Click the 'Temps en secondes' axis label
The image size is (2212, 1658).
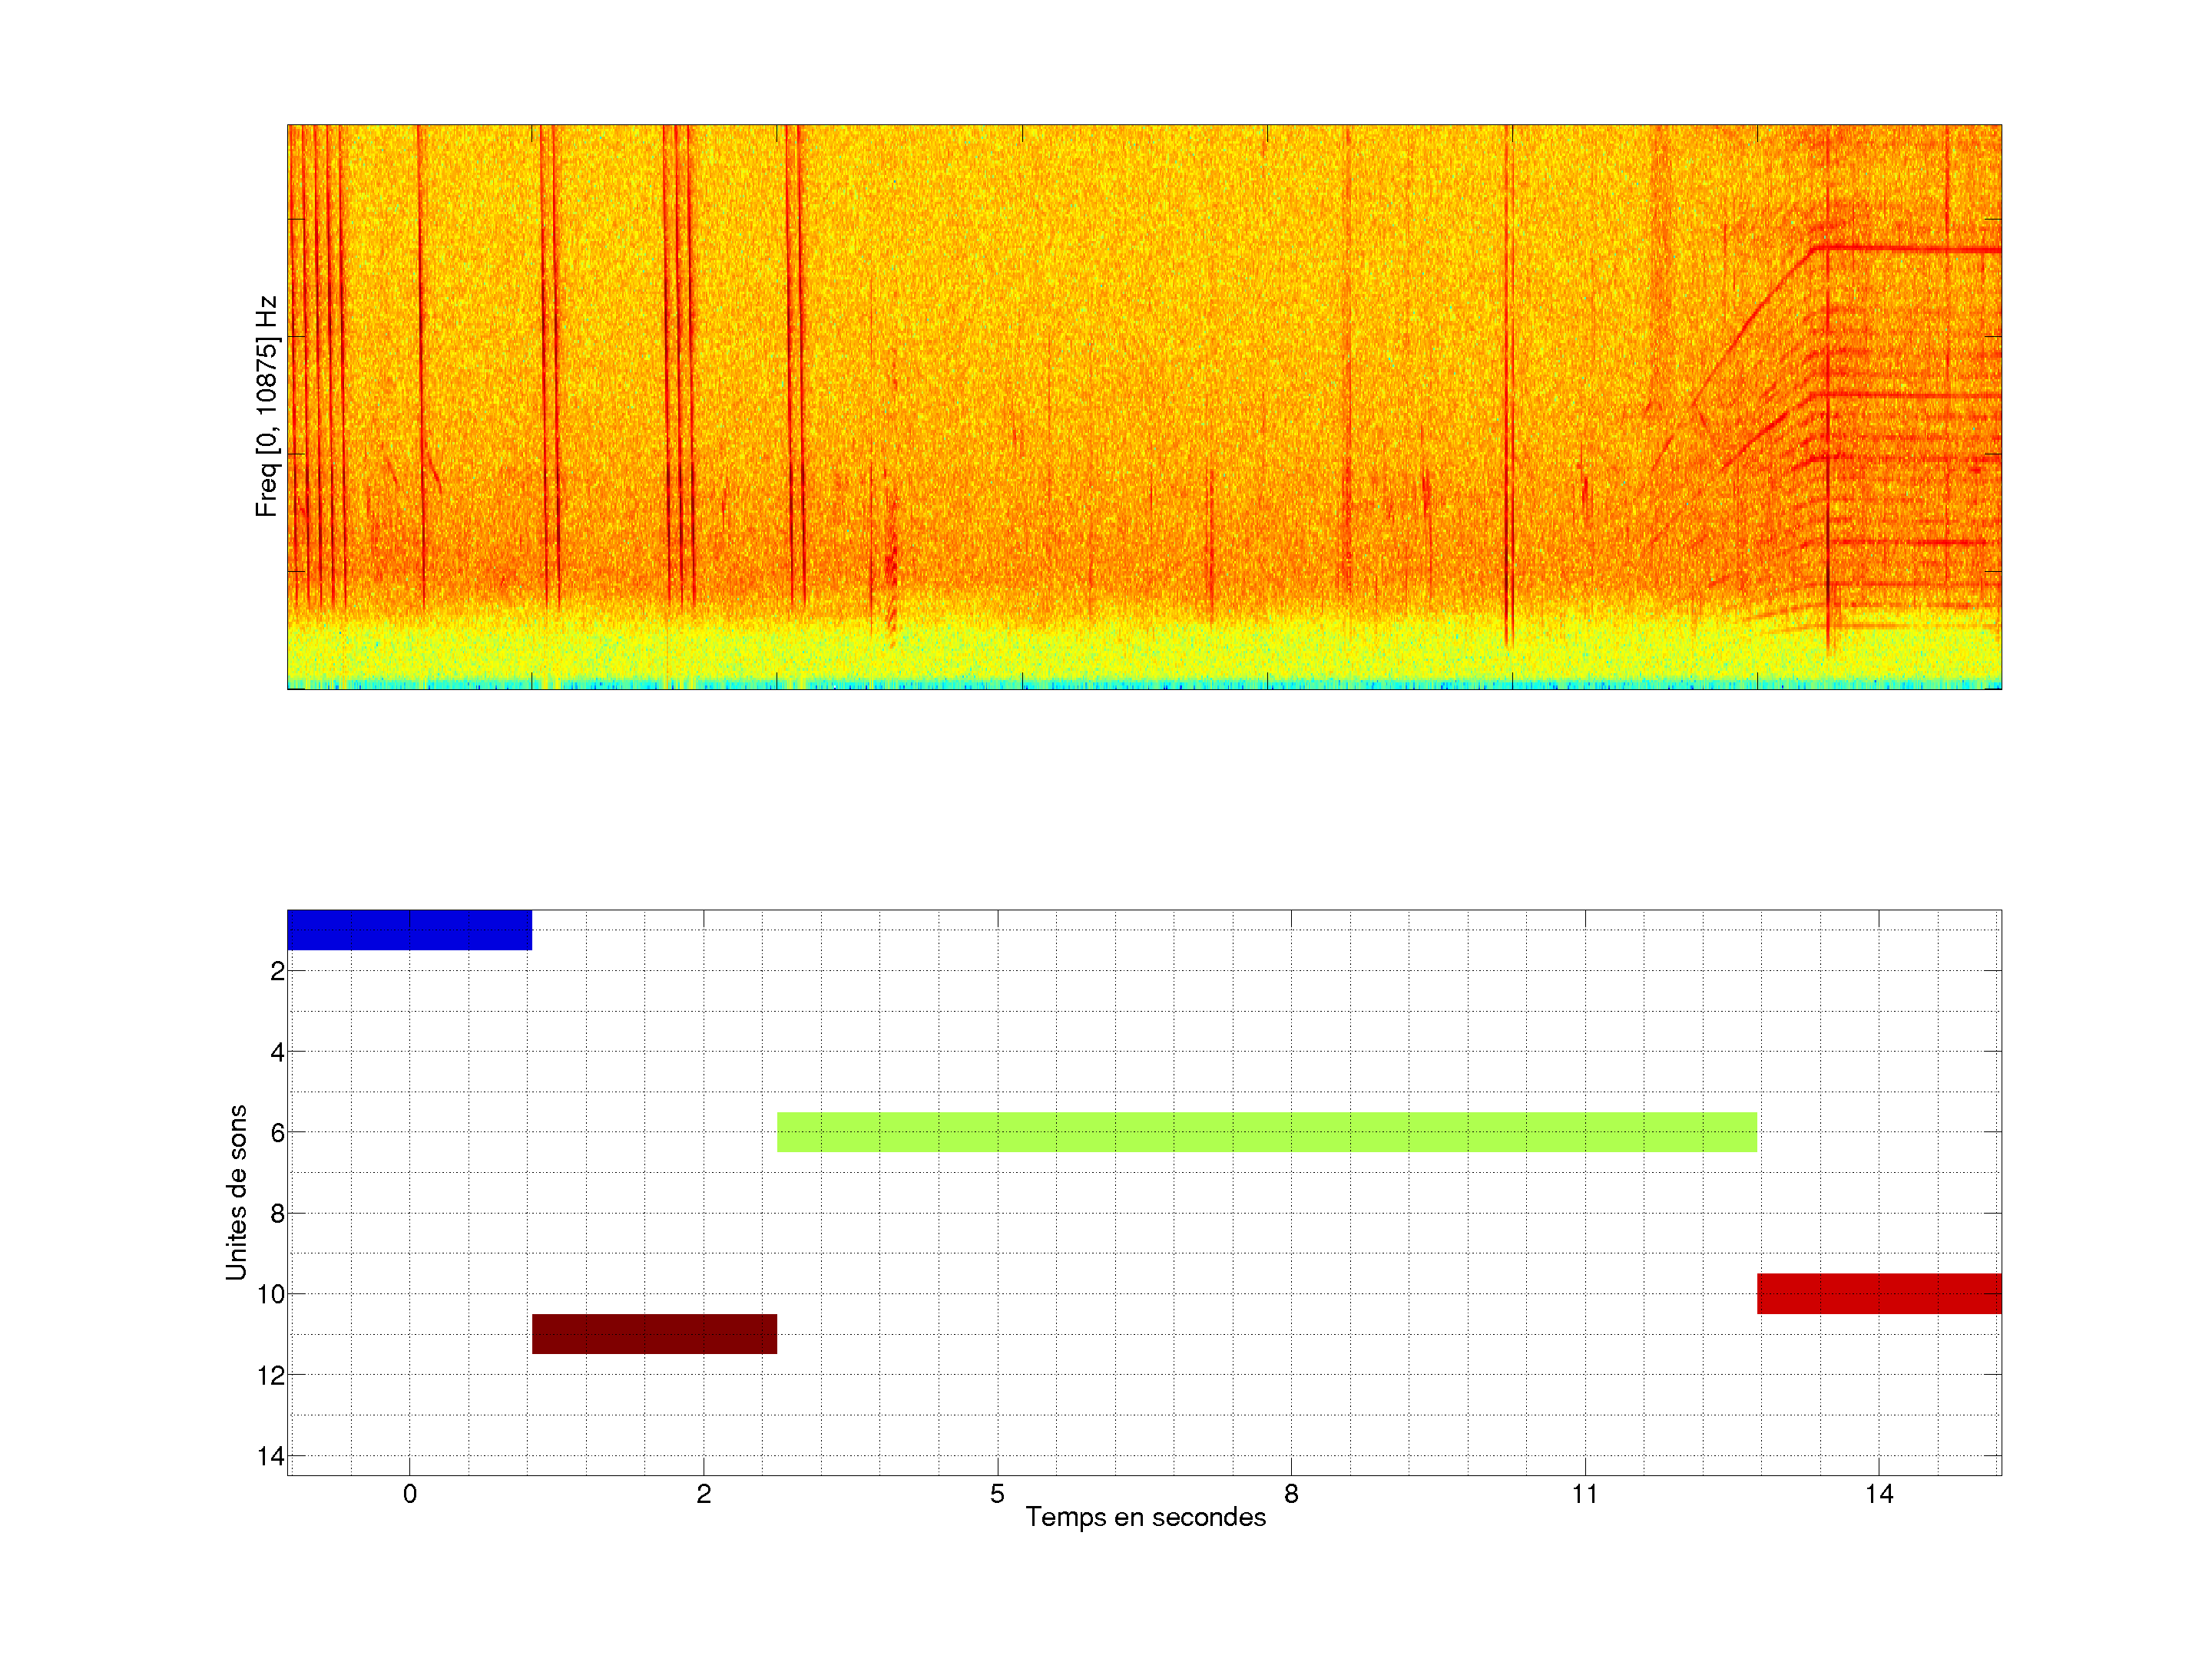click(x=1145, y=1517)
